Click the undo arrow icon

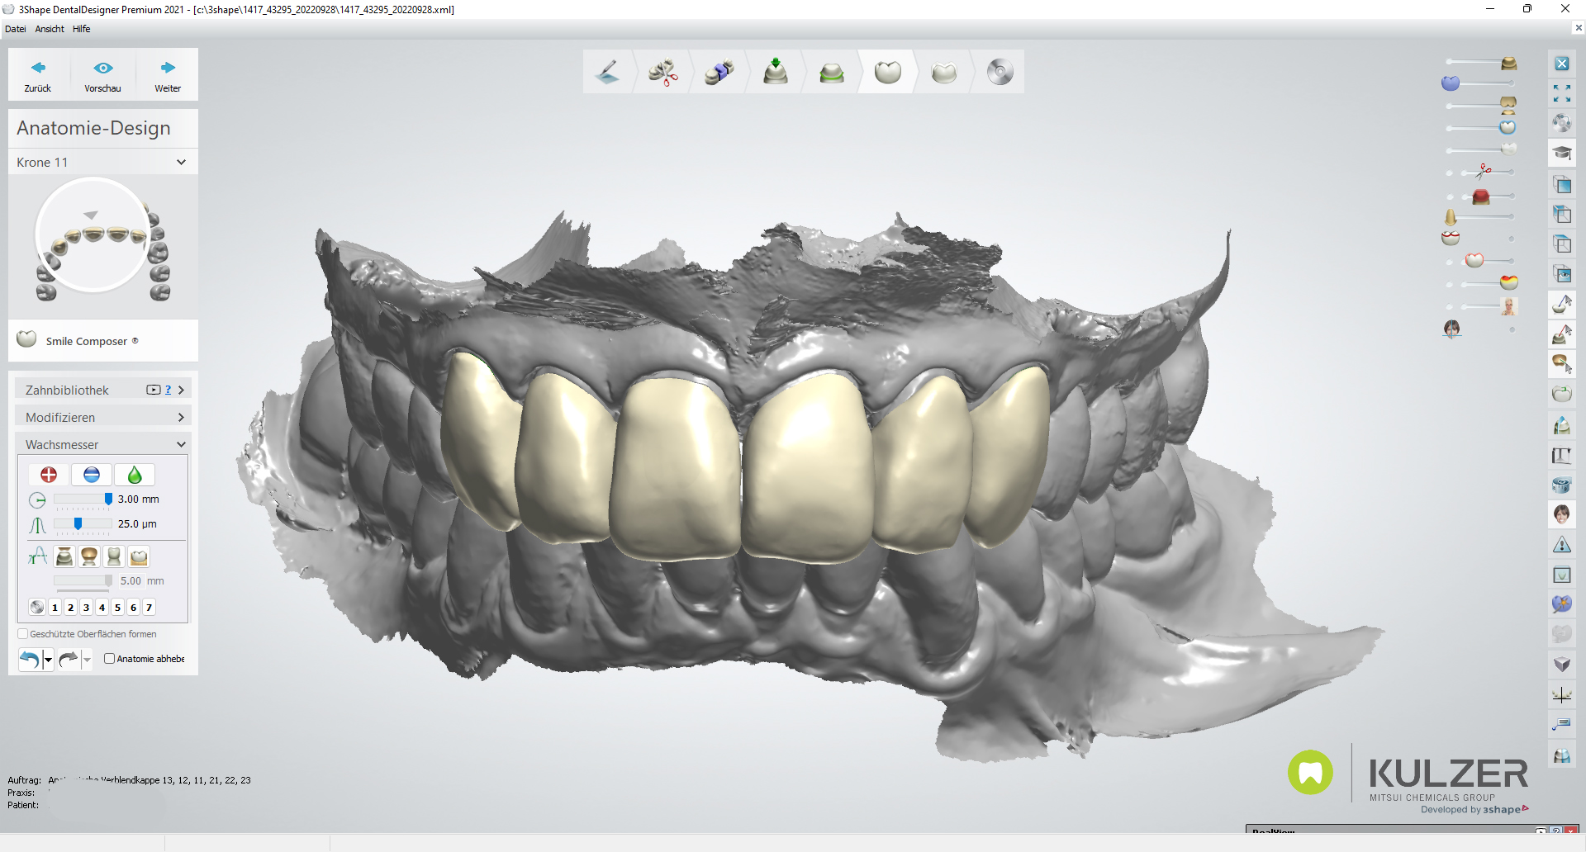click(x=29, y=659)
